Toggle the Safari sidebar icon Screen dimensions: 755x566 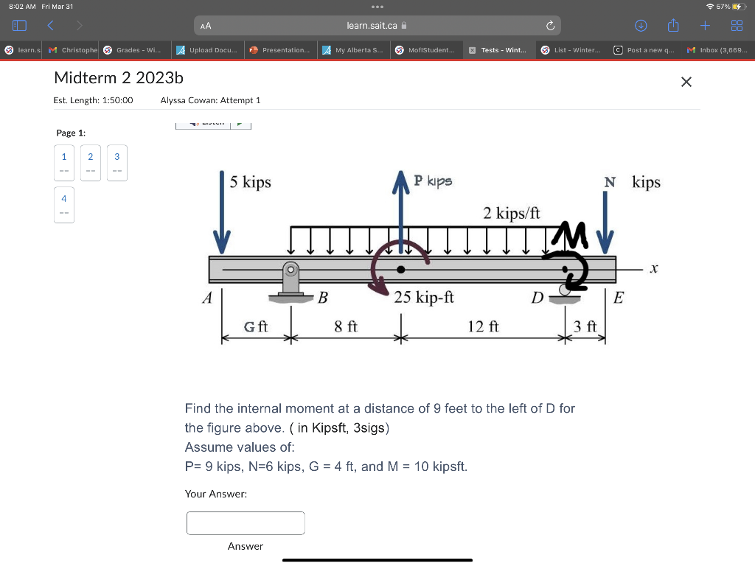tap(19, 26)
